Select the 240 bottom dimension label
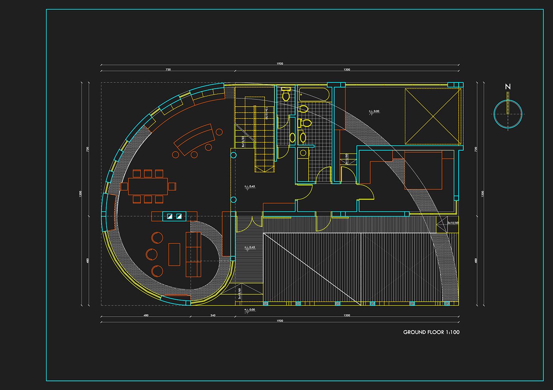 (x=213, y=315)
